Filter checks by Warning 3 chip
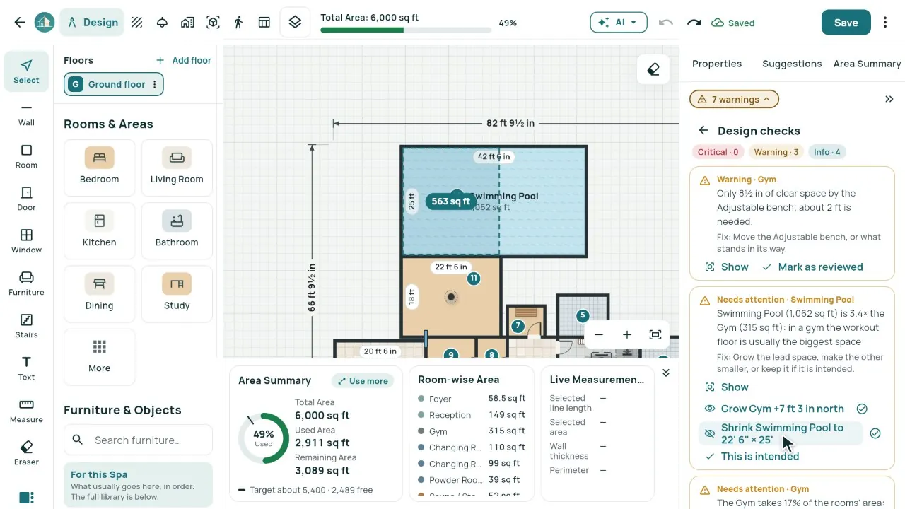Viewport: 905px width, 509px height. 776,152
